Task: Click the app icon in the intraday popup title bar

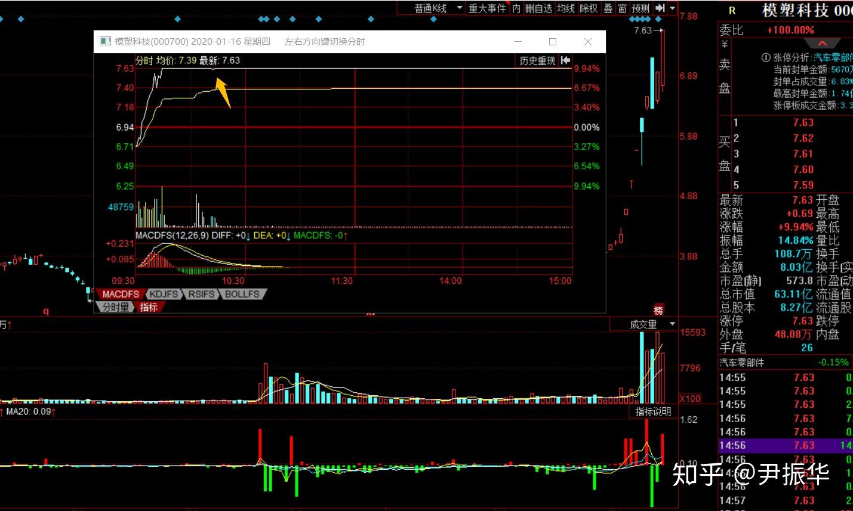Action: click(x=105, y=41)
